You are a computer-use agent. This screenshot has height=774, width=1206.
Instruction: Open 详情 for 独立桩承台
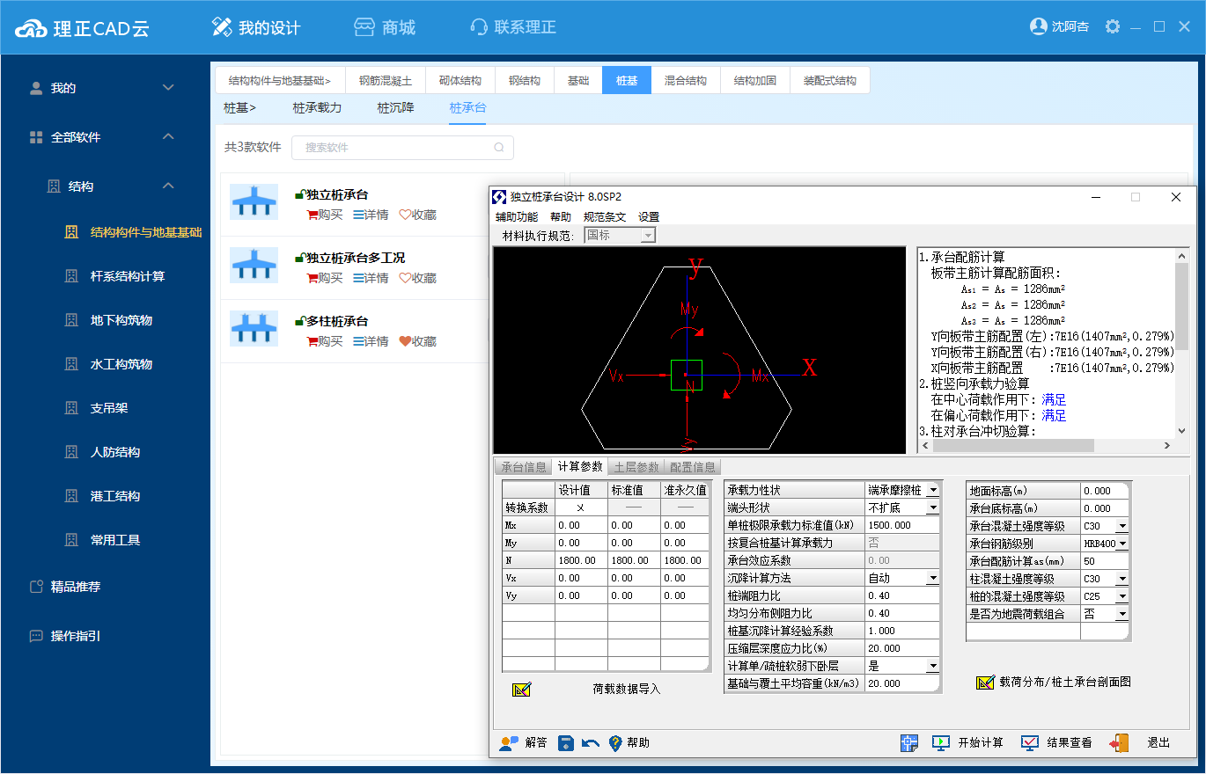tap(371, 215)
